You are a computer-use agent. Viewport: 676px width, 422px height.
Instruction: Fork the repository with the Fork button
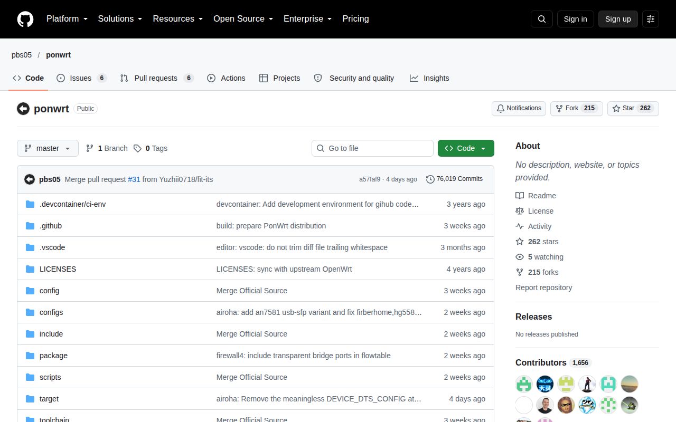[577, 108]
